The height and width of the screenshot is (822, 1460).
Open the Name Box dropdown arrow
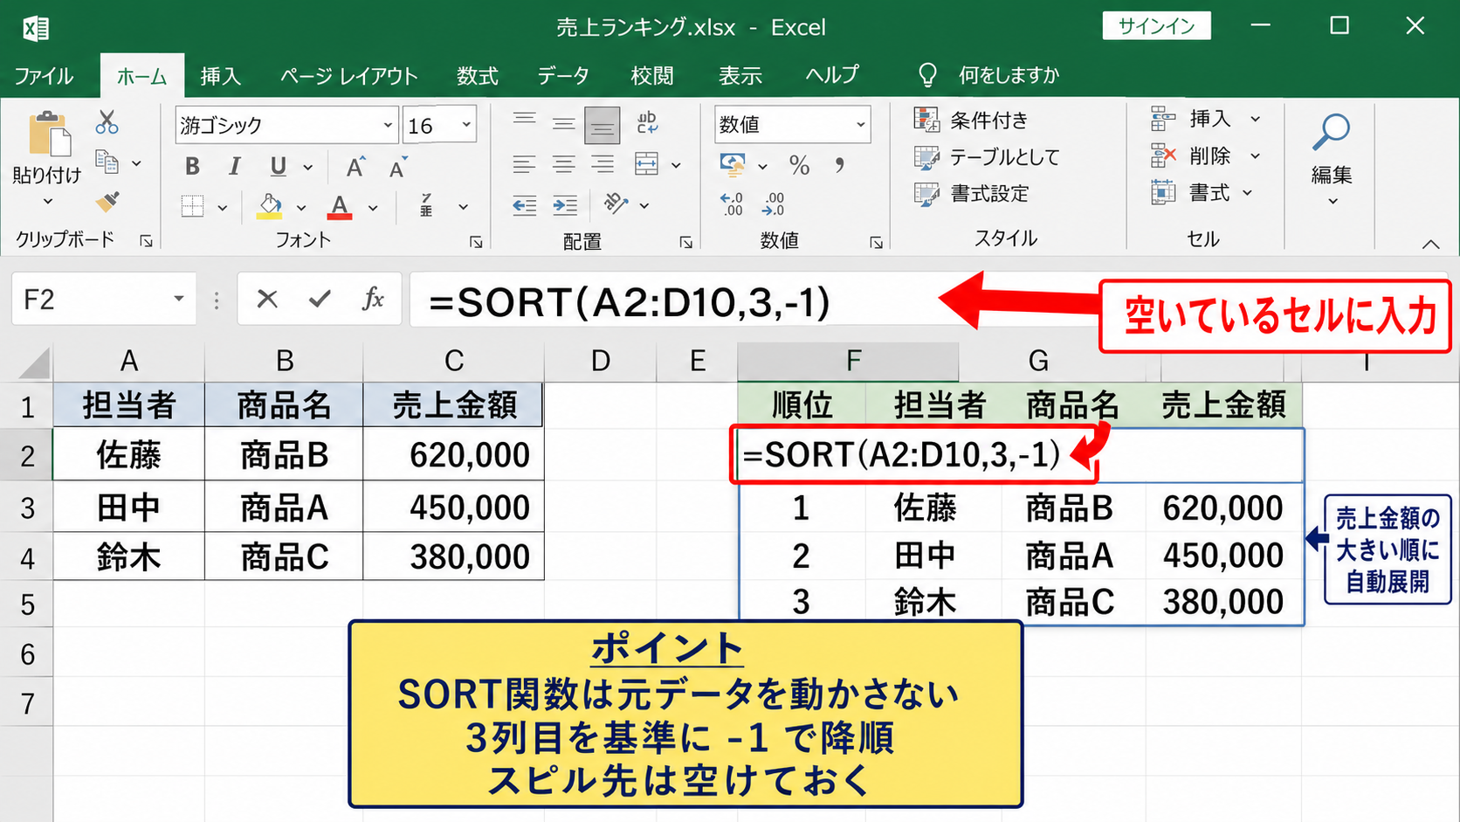pos(179,299)
